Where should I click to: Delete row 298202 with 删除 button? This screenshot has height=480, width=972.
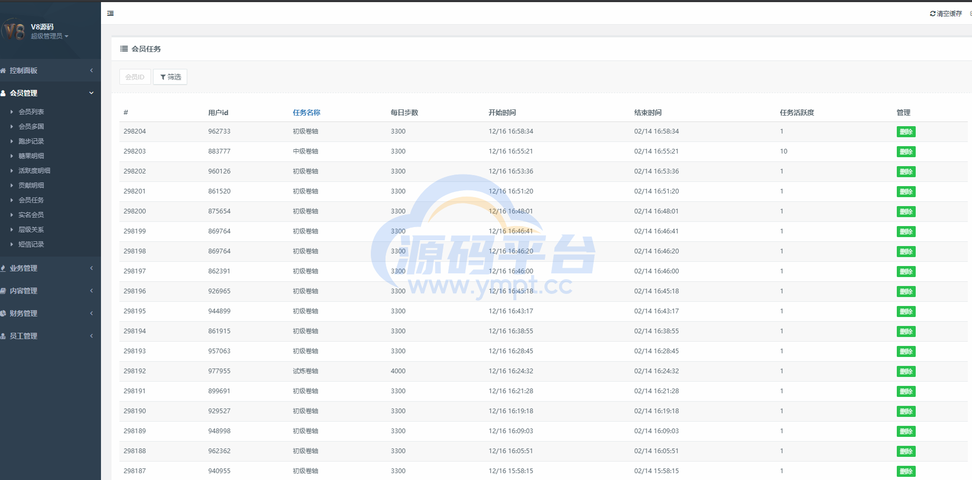click(906, 172)
